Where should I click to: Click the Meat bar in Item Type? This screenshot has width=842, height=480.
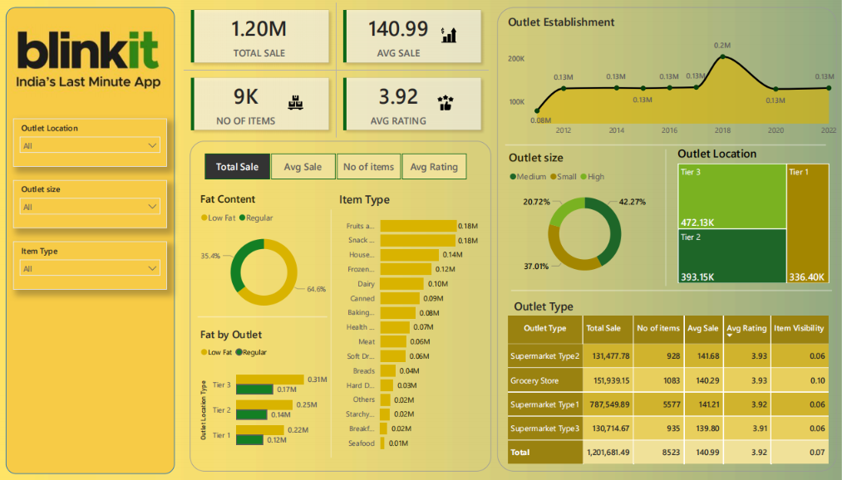point(394,341)
